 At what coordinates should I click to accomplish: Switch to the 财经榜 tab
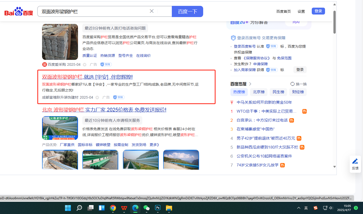[x=298, y=92]
